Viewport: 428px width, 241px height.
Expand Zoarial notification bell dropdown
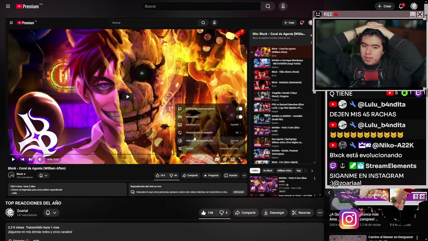(51, 213)
